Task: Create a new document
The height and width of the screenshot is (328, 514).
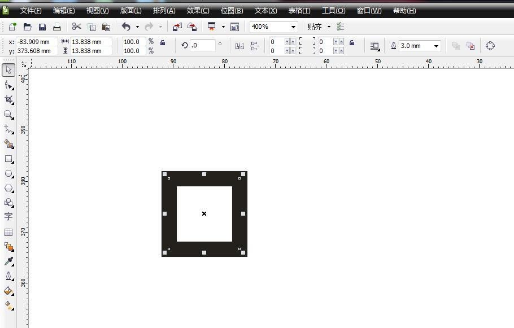Action: 12,27
